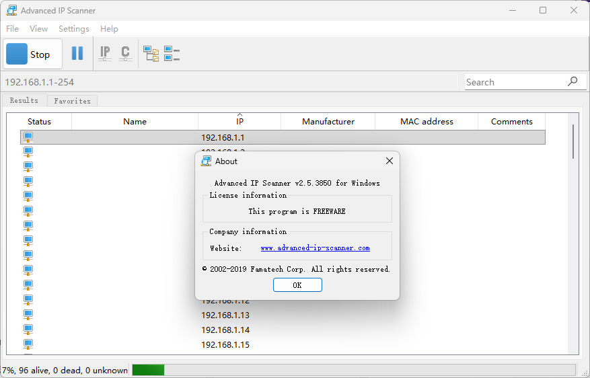Click the search magnifier icon
The height and width of the screenshot is (378, 590).
(x=573, y=81)
